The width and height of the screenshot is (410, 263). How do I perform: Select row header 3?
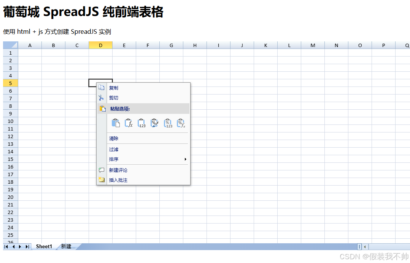click(x=11, y=68)
